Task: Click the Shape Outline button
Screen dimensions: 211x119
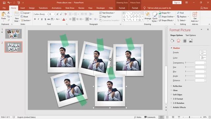Action: pyautogui.click(x=166, y=17)
